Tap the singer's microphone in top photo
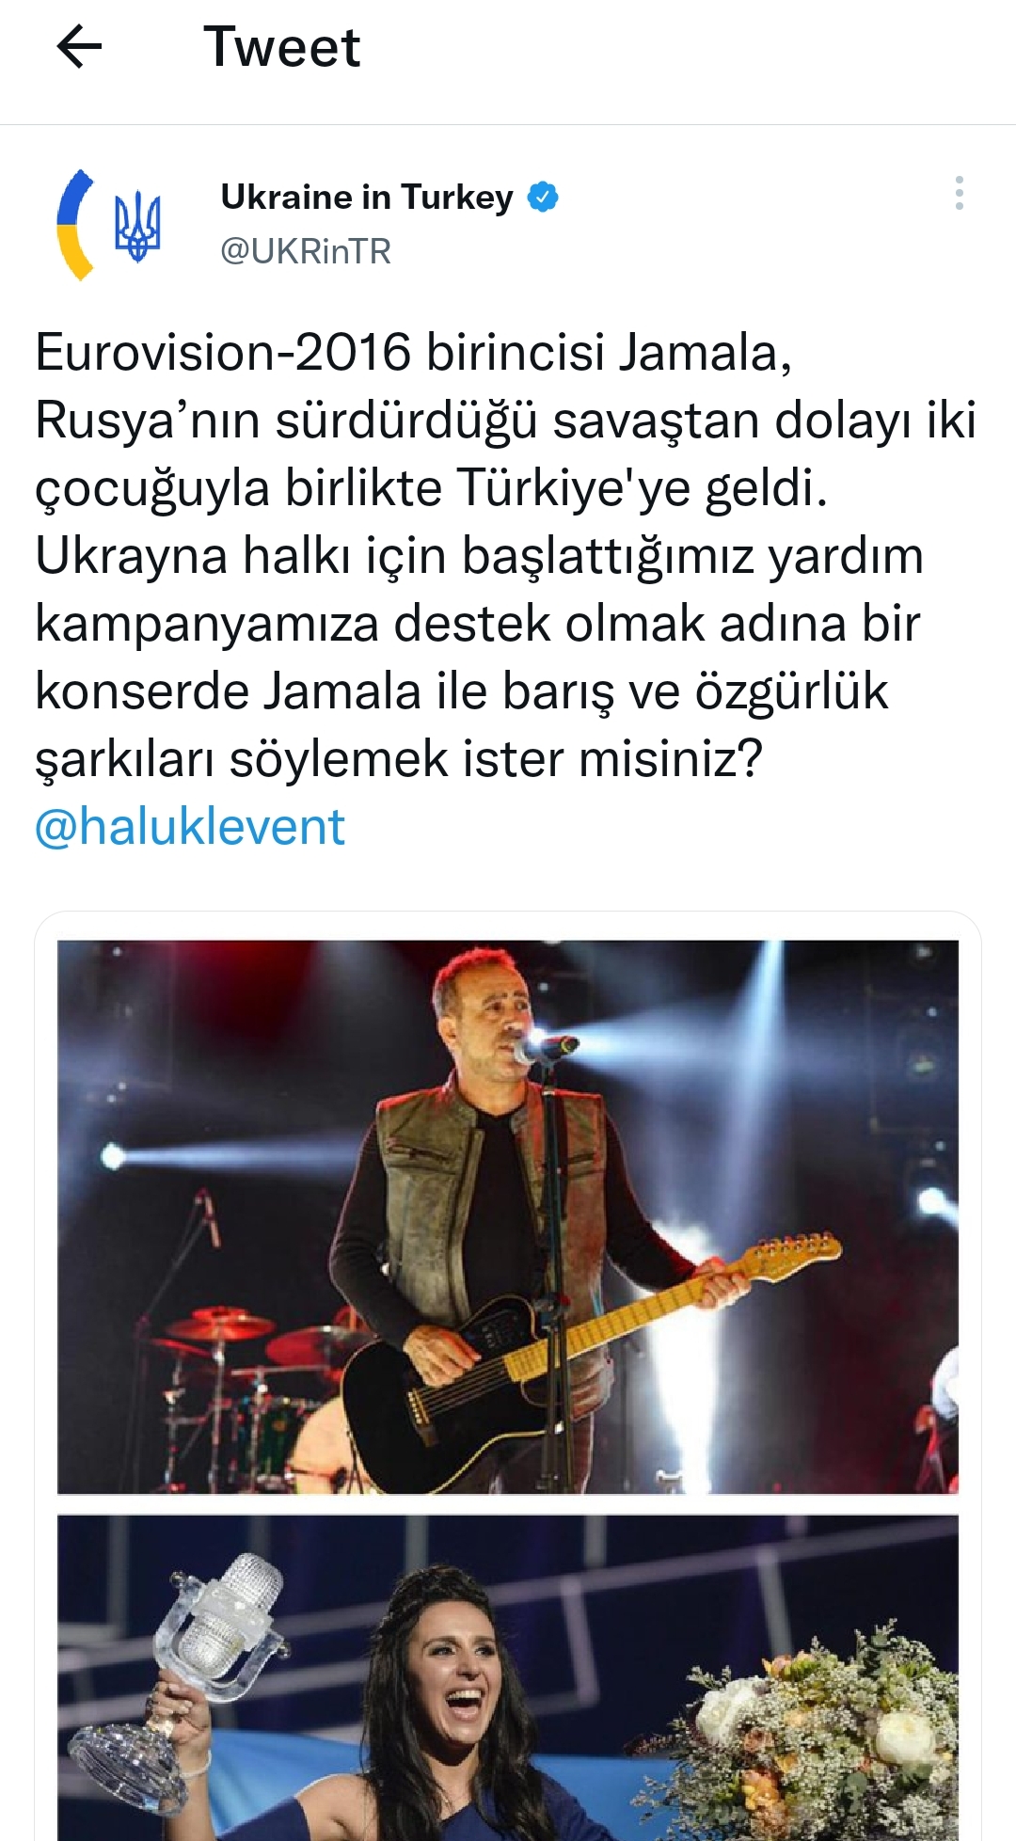This screenshot has width=1016, height=1841. tap(546, 1047)
